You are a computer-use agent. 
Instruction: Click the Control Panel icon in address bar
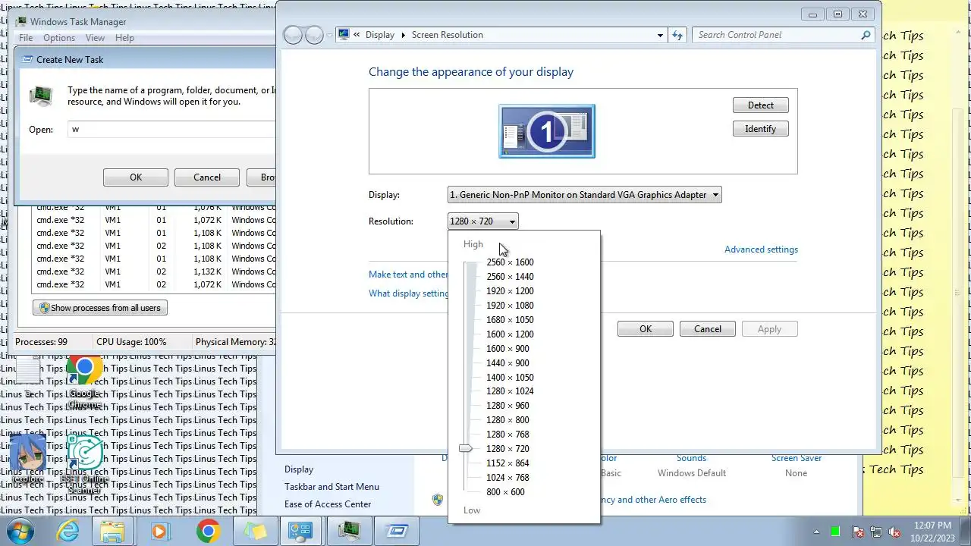[x=344, y=35]
